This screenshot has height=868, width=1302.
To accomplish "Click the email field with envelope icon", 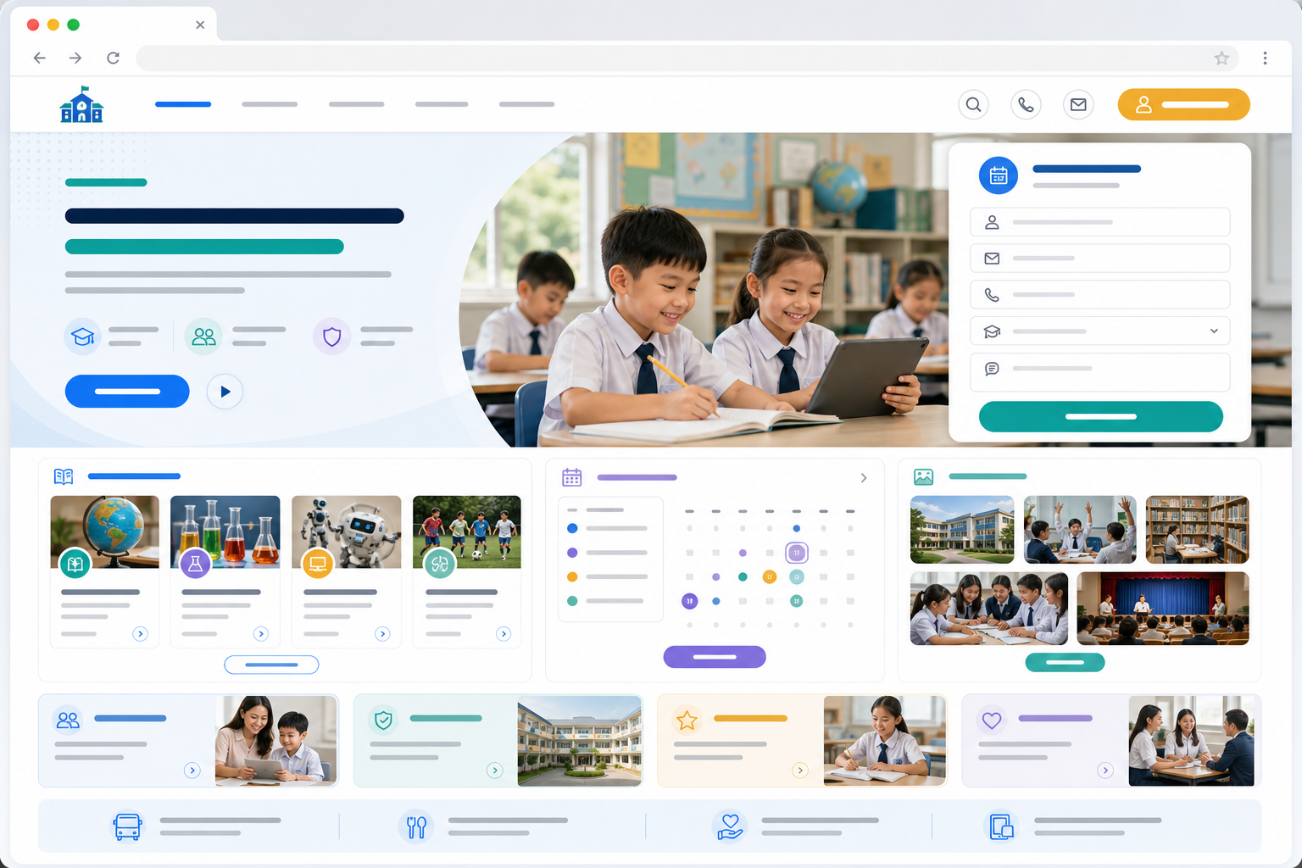I will click(x=1099, y=259).
